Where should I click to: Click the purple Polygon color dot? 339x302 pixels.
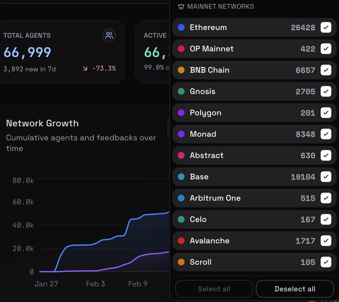tap(181, 113)
